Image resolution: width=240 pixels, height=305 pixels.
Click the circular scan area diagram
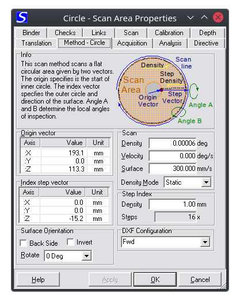click(x=153, y=91)
